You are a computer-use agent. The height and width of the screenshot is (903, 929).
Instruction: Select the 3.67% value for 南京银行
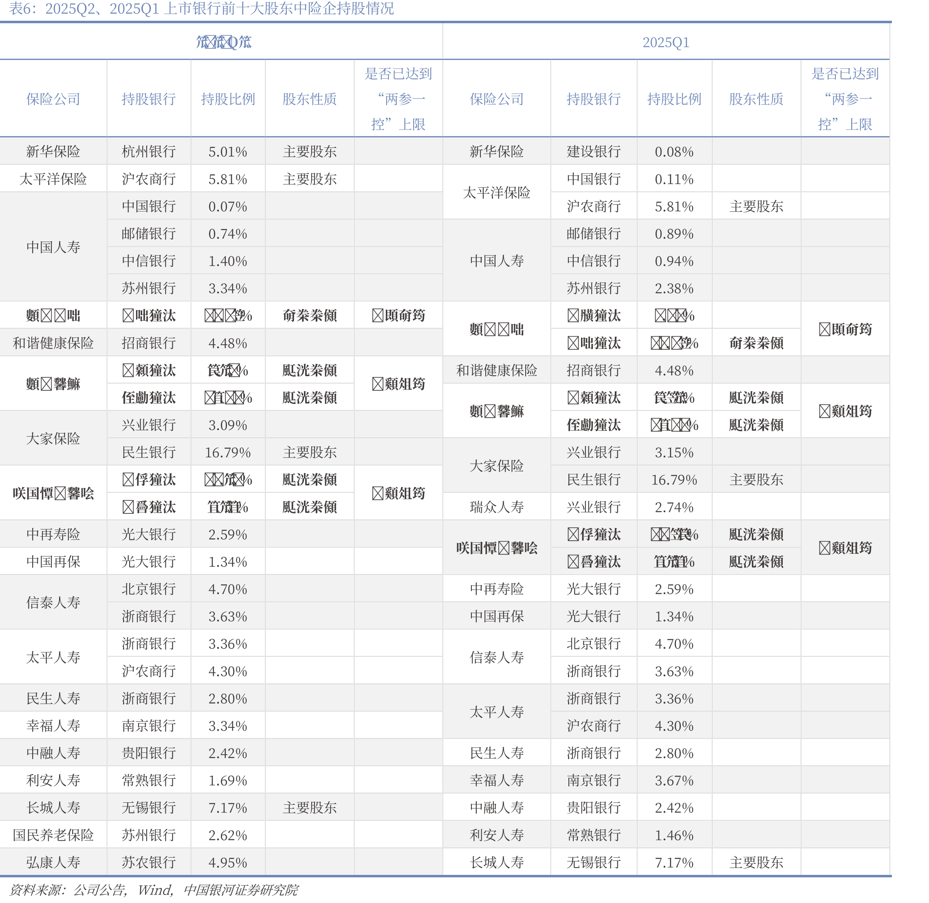[674, 781]
